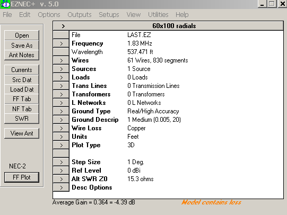Click the '0 dBi' ref level value
The image size is (287, 215).
(134, 171)
